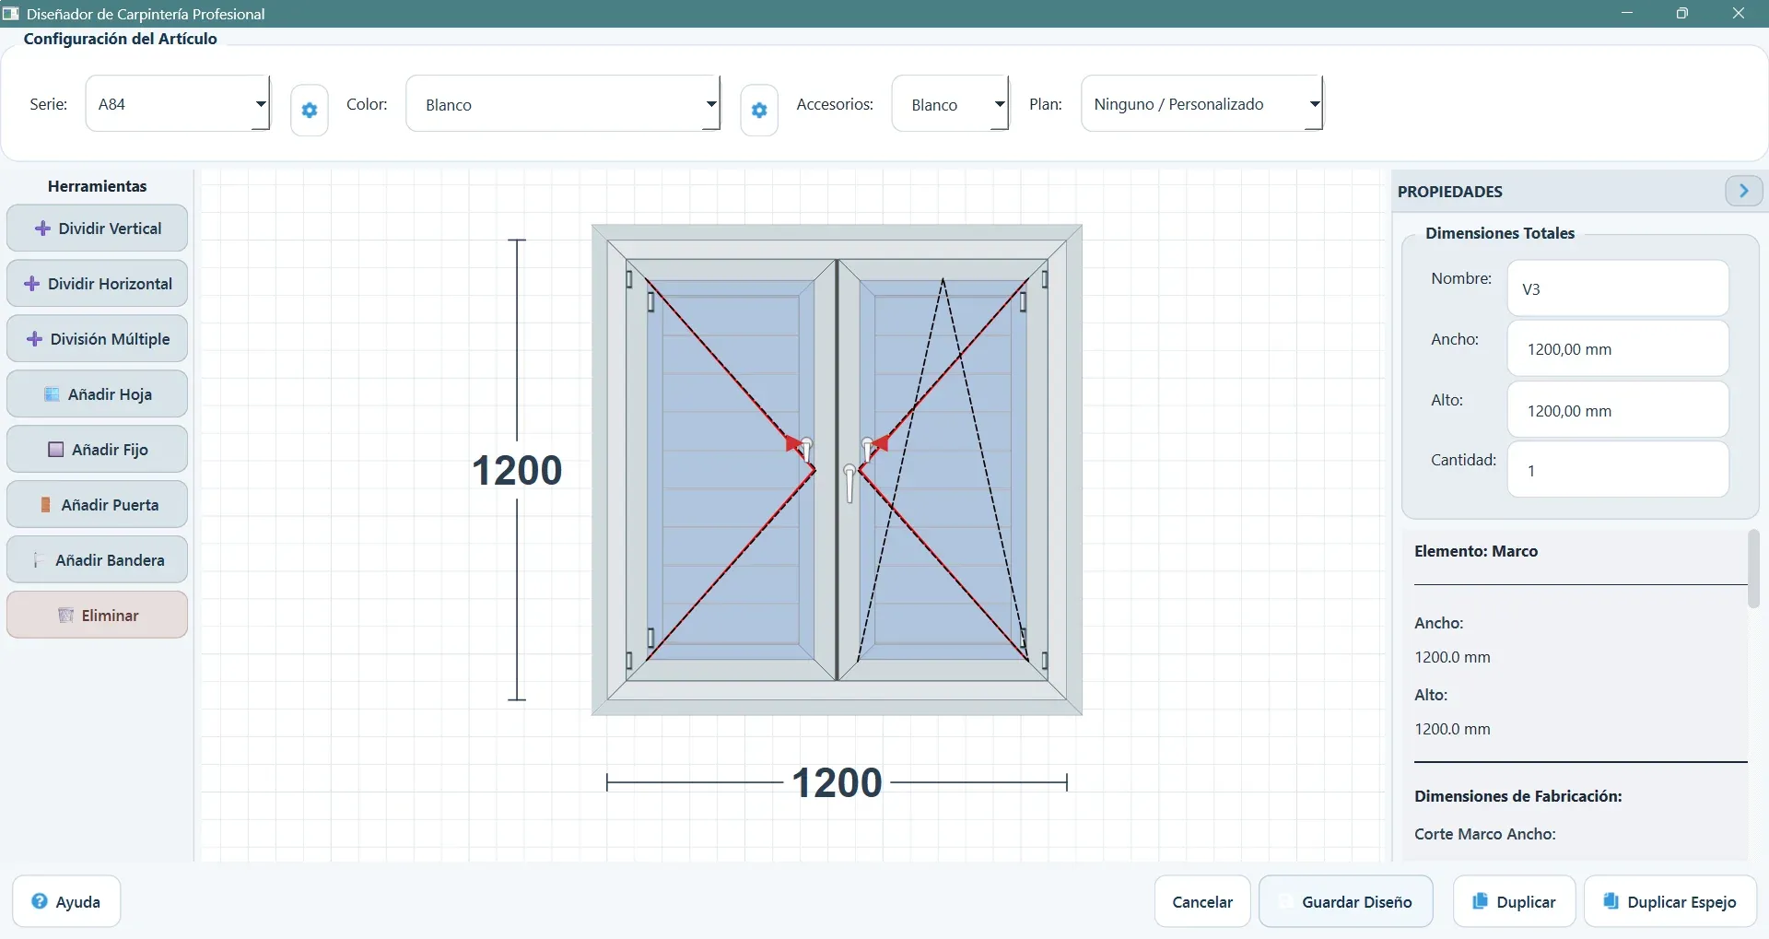Collapse the Propiedades panel with chevron
1769x939 pixels.
point(1743,191)
